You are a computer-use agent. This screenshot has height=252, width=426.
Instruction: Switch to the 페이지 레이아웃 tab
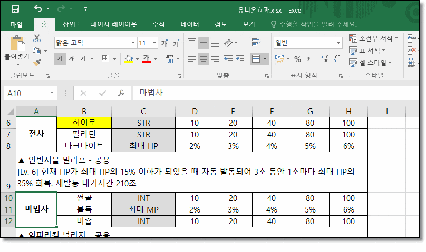pyautogui.click(x=114, y=24)
